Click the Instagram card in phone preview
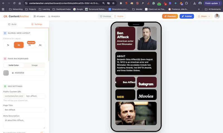Image resolution: width=223 pixels, height=133 pixels. tap(147, 82)
